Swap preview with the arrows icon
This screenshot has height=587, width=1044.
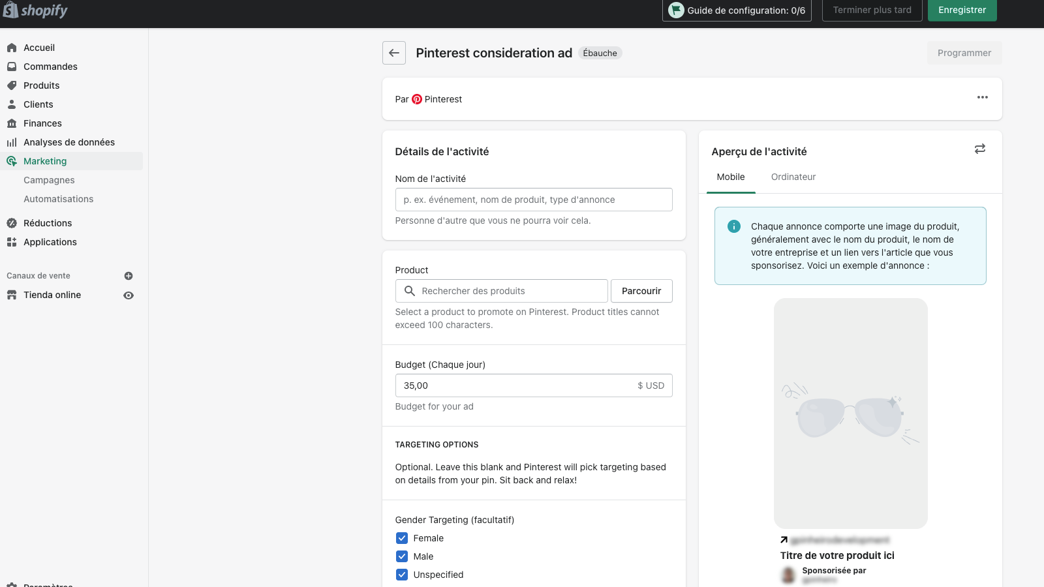tap(980, 149)
